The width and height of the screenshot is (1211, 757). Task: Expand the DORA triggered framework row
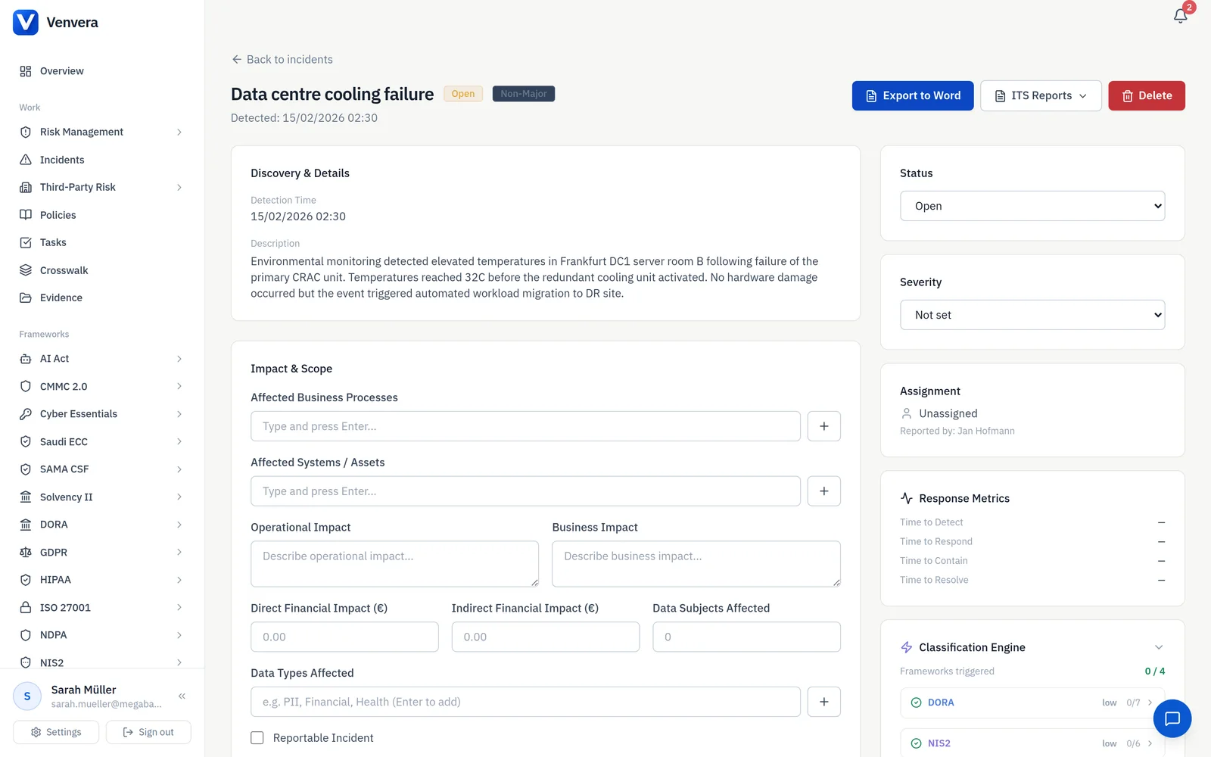click(x=1032, y=702)
